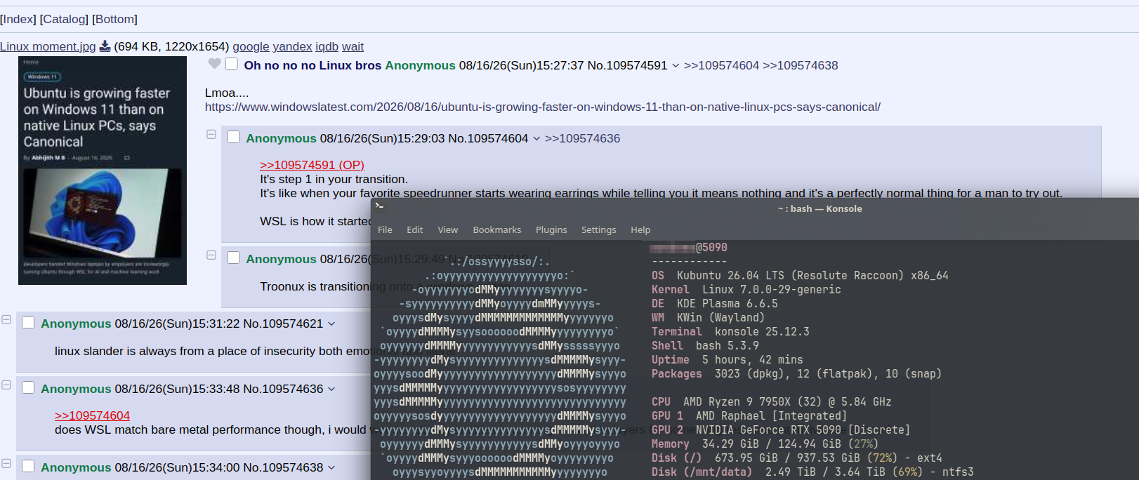This screenshot has height=480, width=1139.
Task: Collapse the Troonux reply with minus box
Action: pyautogui.click(x=211, y=255)
